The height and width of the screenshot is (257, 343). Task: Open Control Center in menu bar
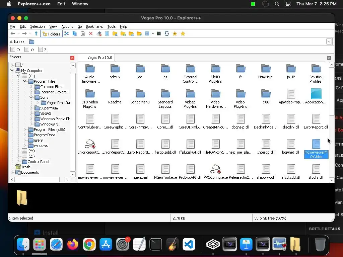(x=288, y=4)
